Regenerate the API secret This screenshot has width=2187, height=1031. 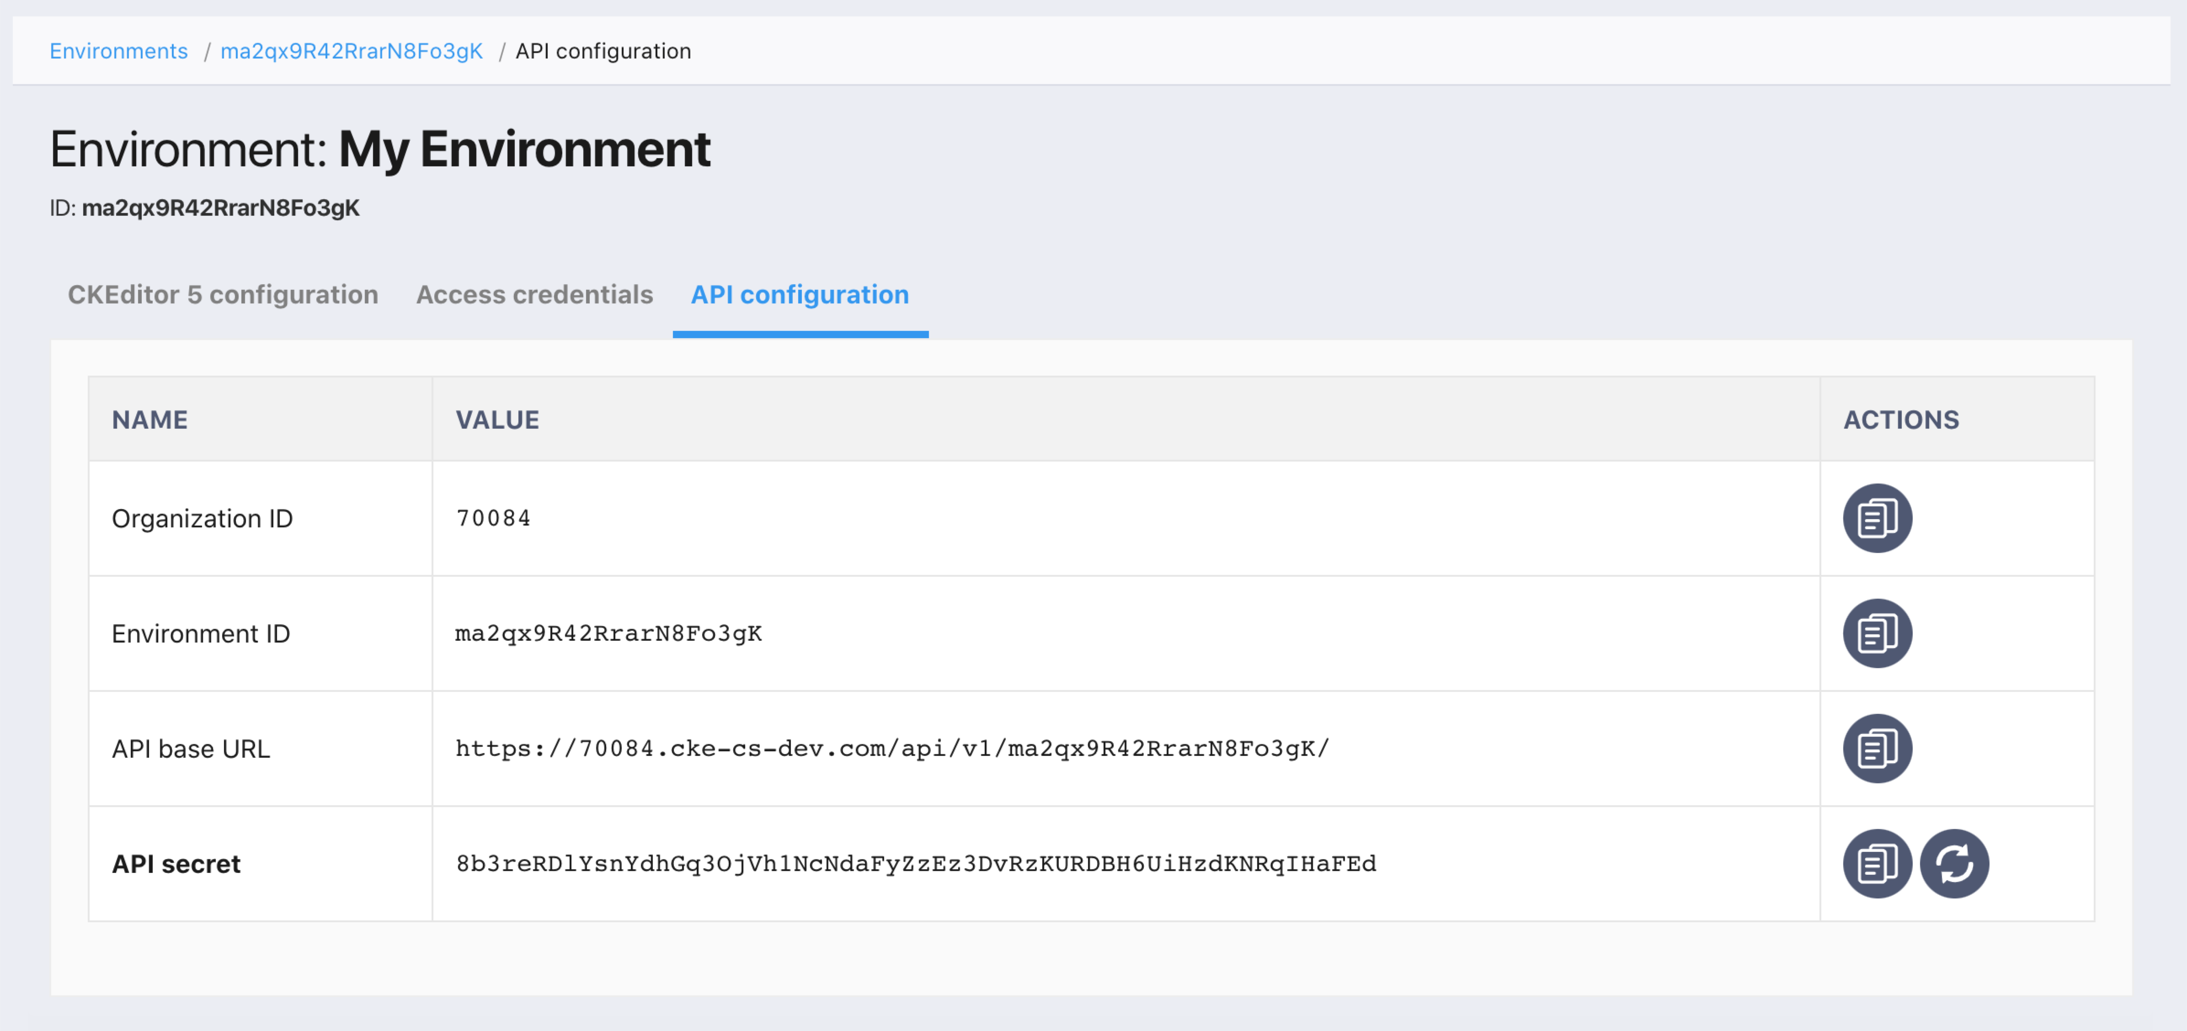[1954, 864]
